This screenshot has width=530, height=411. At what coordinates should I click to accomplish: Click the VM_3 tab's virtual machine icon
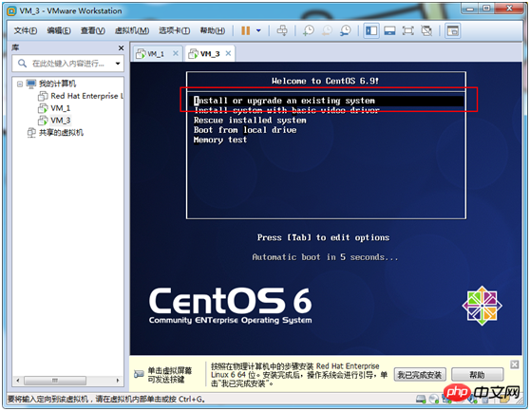(x=194, y=54)
